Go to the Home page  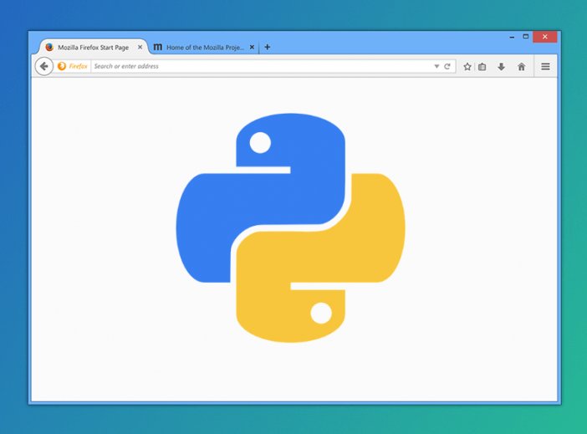point(522,66)
